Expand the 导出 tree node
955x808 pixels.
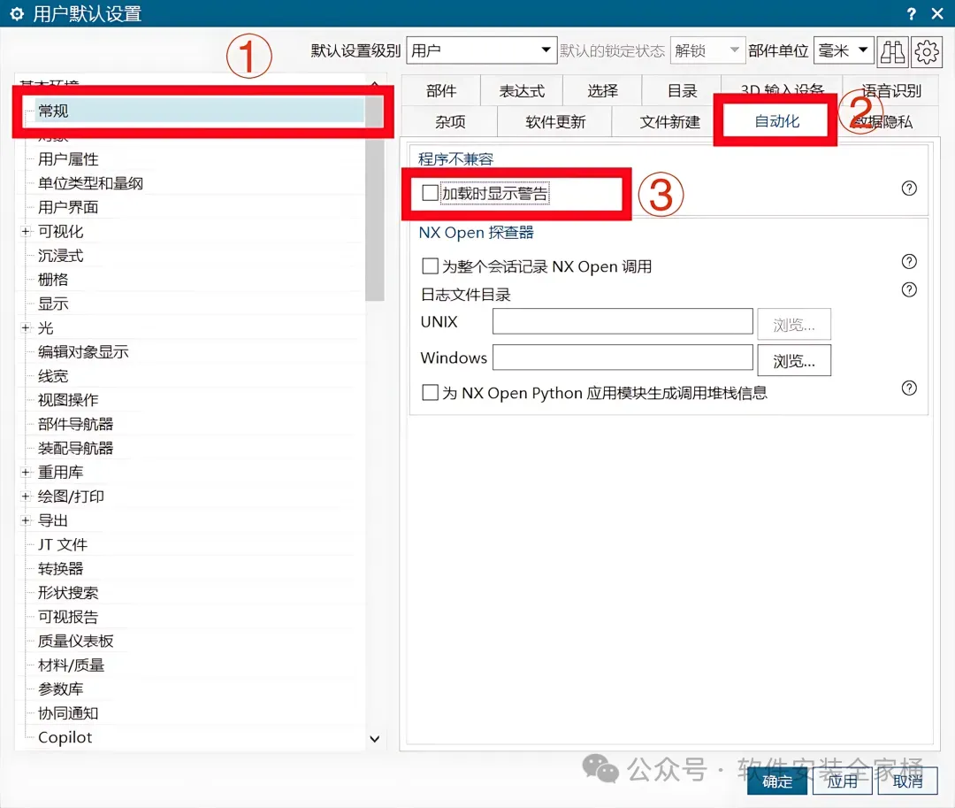pyautogui.click(x=26, y=520)
